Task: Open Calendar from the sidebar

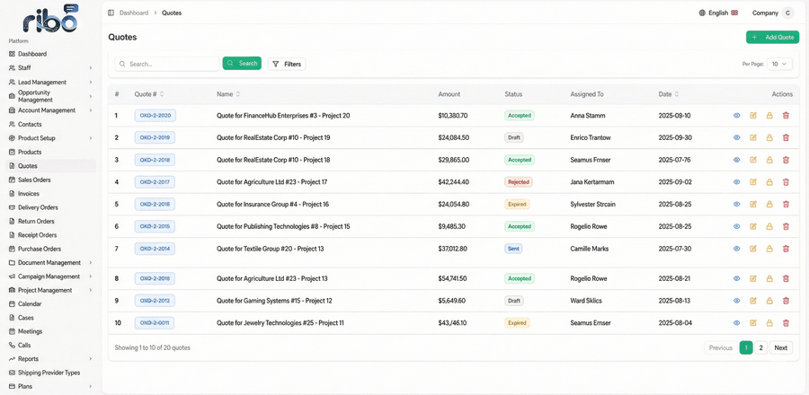Action: coord(50,303)
